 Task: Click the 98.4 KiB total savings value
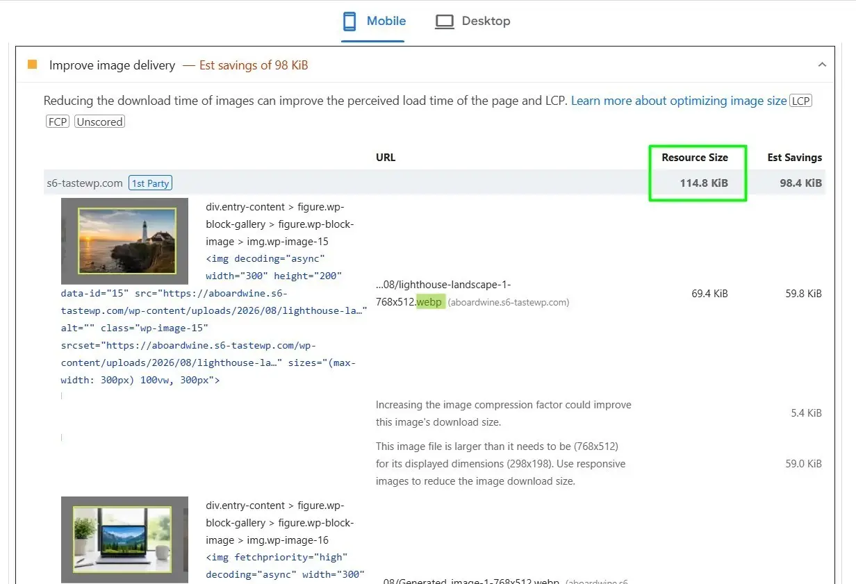[800, 183]
